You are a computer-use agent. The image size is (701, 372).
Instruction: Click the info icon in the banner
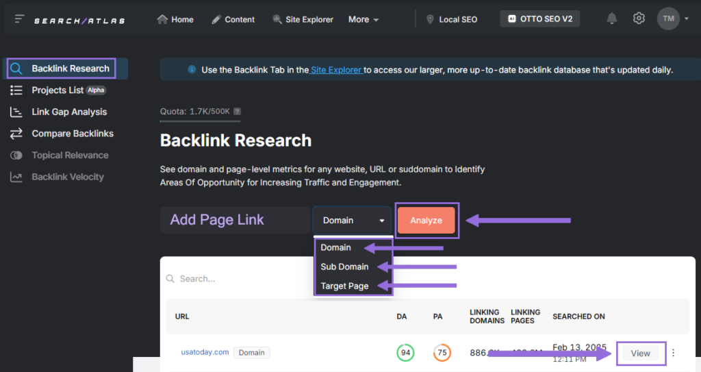[x=192, y=69]
